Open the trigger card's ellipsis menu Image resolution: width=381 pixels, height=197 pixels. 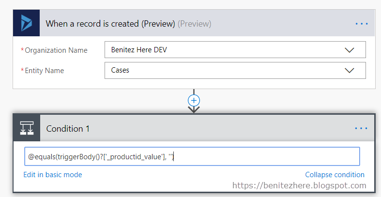tap(361, 24)
